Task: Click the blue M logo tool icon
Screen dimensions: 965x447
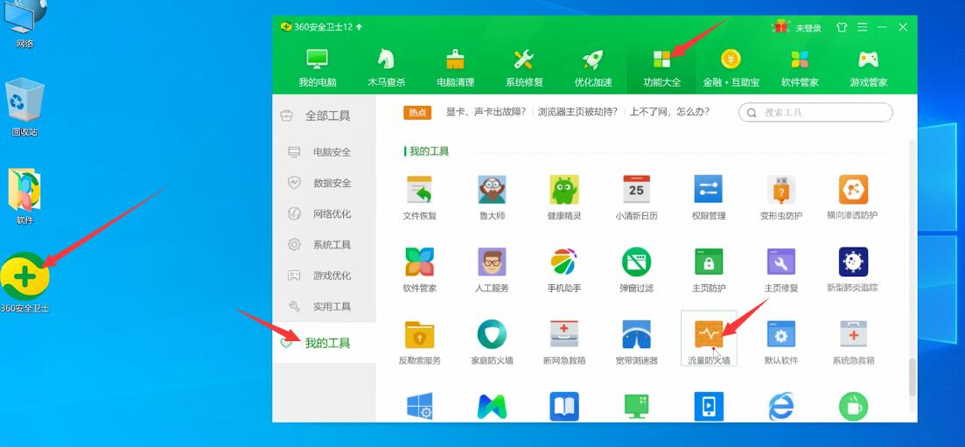Action: [492, 407]
